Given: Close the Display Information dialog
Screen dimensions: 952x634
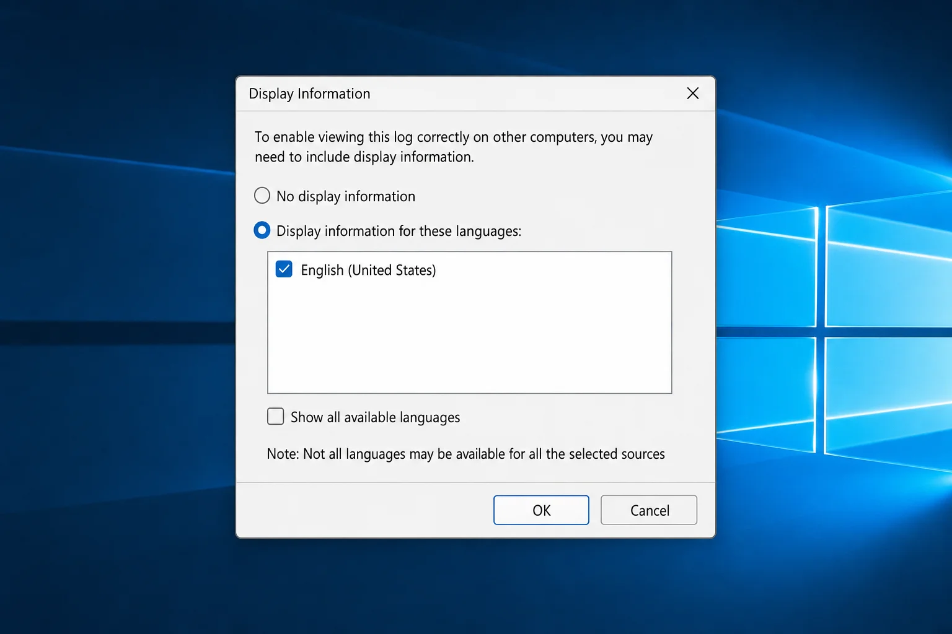Looking at the screenshot, I should click(x=693, y=93).
